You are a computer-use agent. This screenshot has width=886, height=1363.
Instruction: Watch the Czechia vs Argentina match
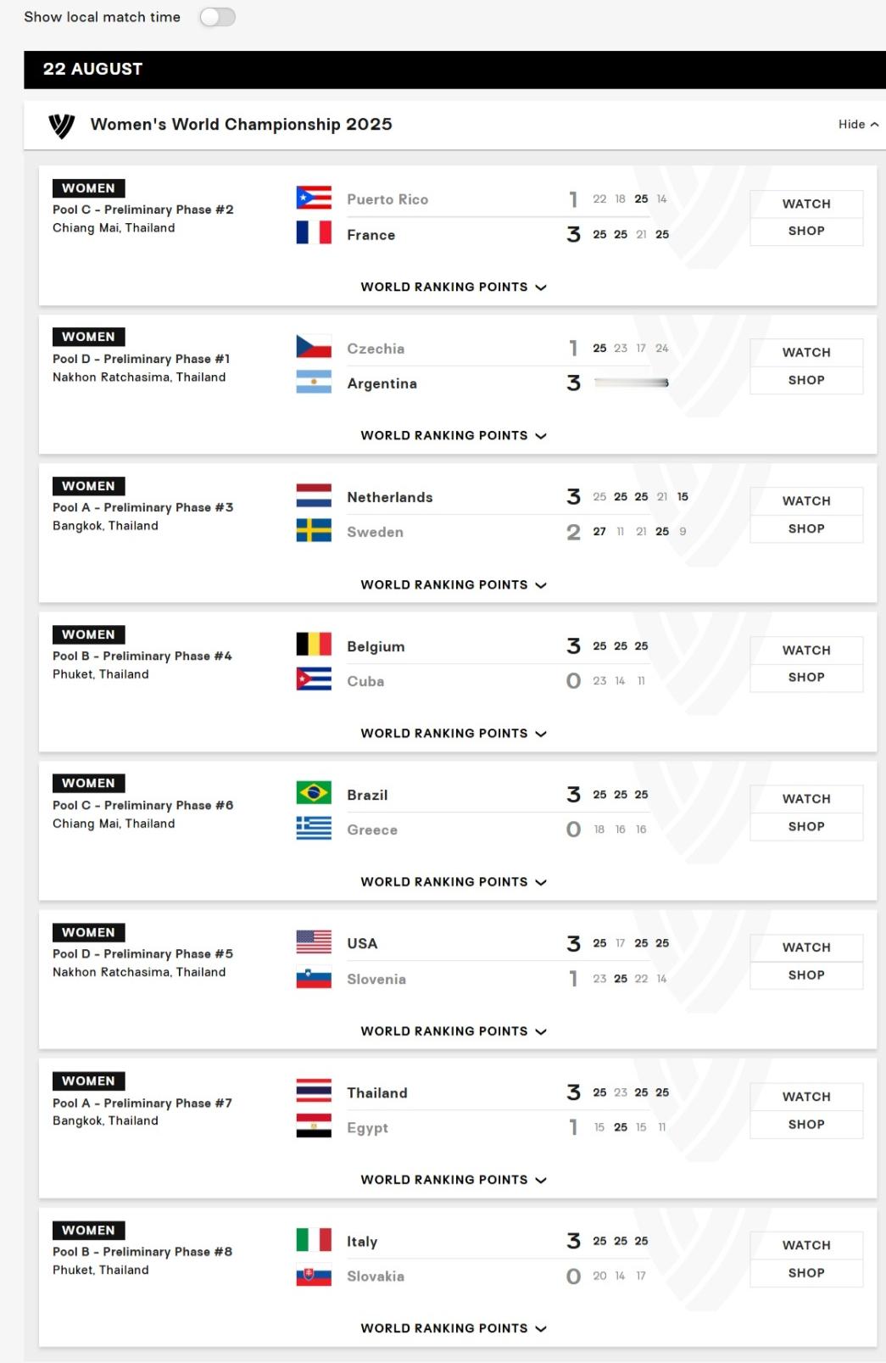pyautogui.click(x=806, y=353)
